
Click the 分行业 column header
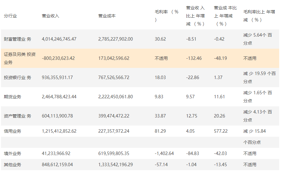pyautogui.click(x=10, y=16)
